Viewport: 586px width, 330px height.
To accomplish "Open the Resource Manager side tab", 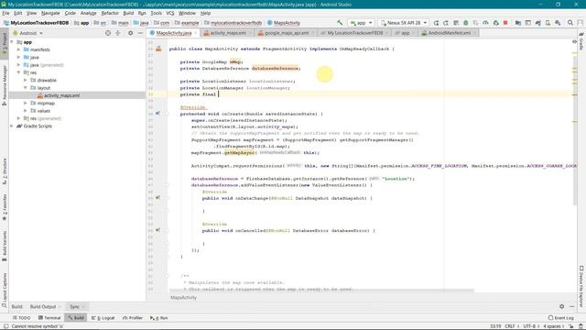I will [x=5, y=85].
